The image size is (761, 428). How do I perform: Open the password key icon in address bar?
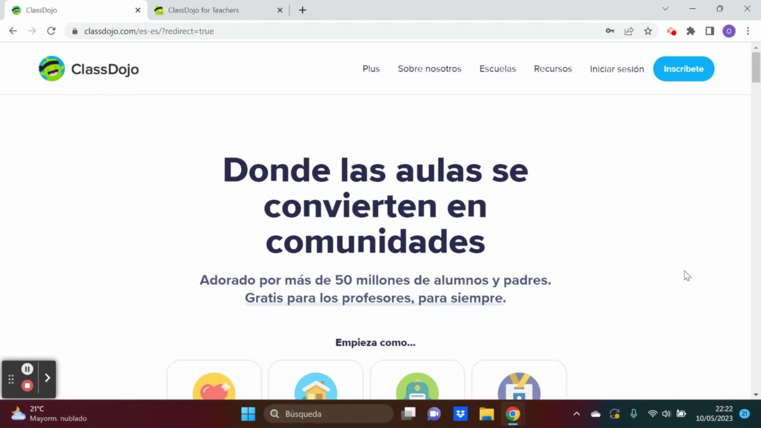(610, 31)
